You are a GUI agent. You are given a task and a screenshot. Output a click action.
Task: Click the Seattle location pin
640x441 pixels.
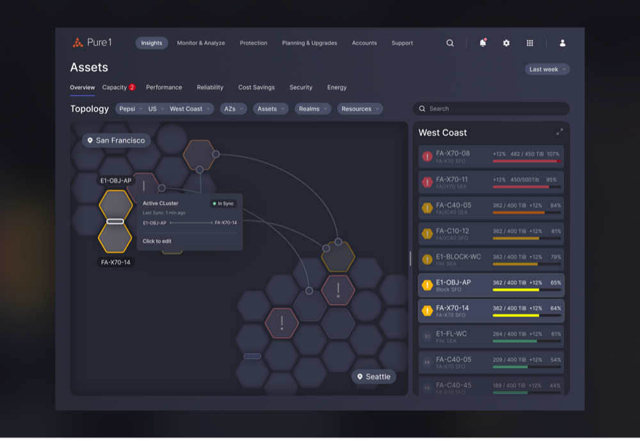(360, 376)
